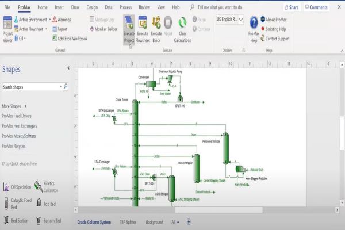Click the Pause button
The height and width of the screenshot is (230, 345).
tap(199, 20)
